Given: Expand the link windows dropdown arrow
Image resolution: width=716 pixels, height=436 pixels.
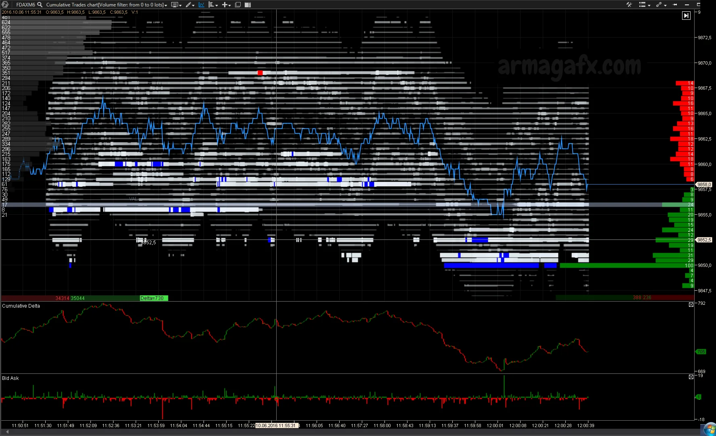Looking at the screenshot, I should tap(665, 5).
